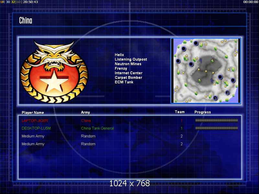Click the 00:00:00 elapsed timer
This screenshot has height=194, width=259.
pos(251,2)
